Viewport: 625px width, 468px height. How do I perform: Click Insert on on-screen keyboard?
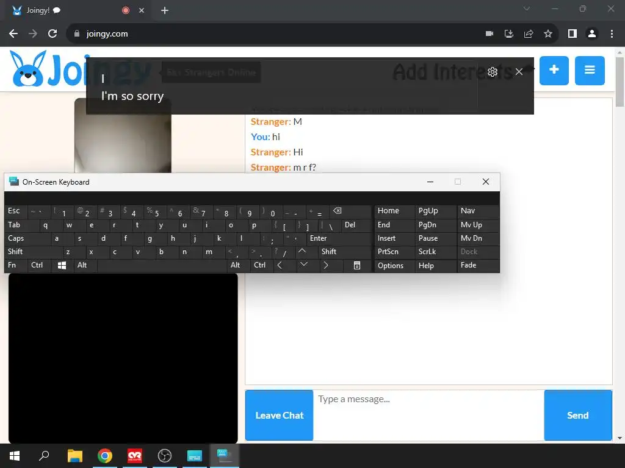[x=395, y=238]
